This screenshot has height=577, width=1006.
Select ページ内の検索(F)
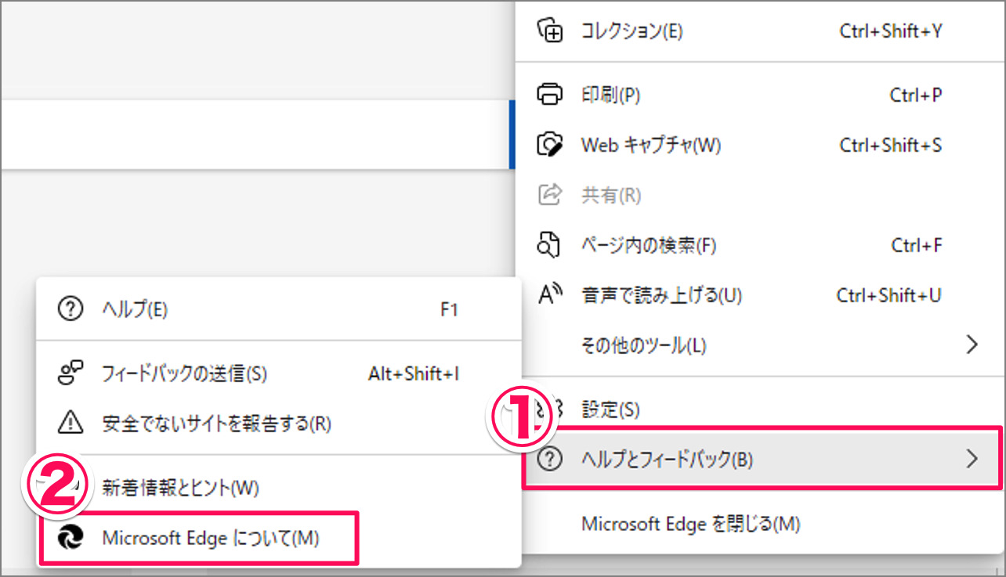(x=760, y=246)
